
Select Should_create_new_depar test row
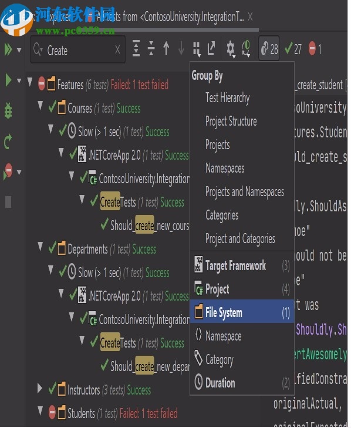[145, 366]
